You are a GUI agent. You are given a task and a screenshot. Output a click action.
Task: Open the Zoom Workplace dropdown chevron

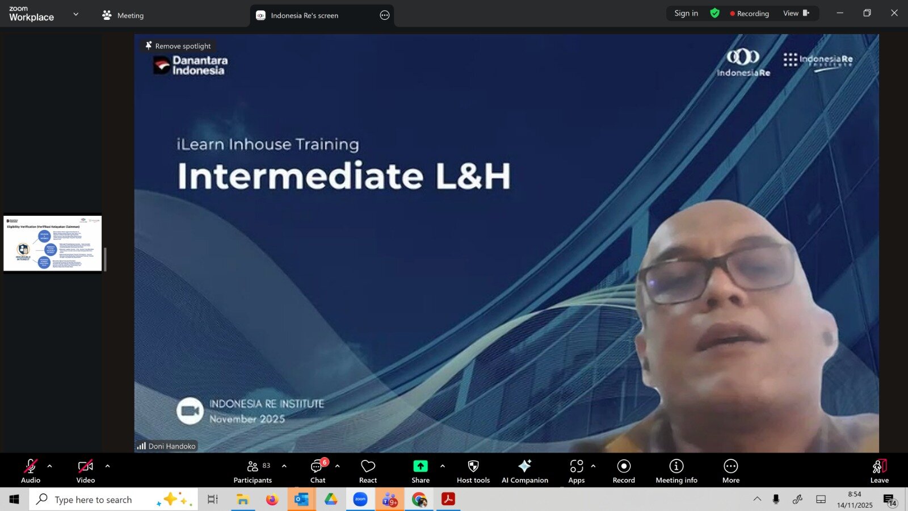click(76, 14)
